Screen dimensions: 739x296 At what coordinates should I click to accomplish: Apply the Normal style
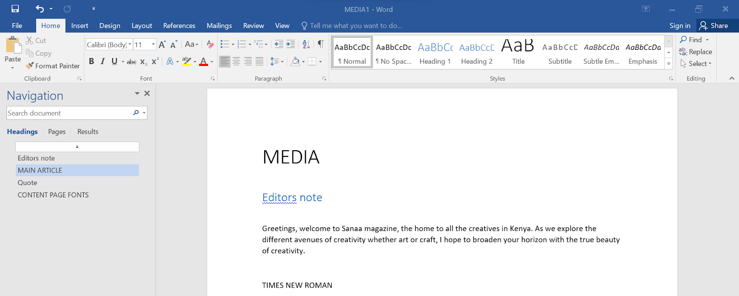pyautogui.click(x=352, y=53)
